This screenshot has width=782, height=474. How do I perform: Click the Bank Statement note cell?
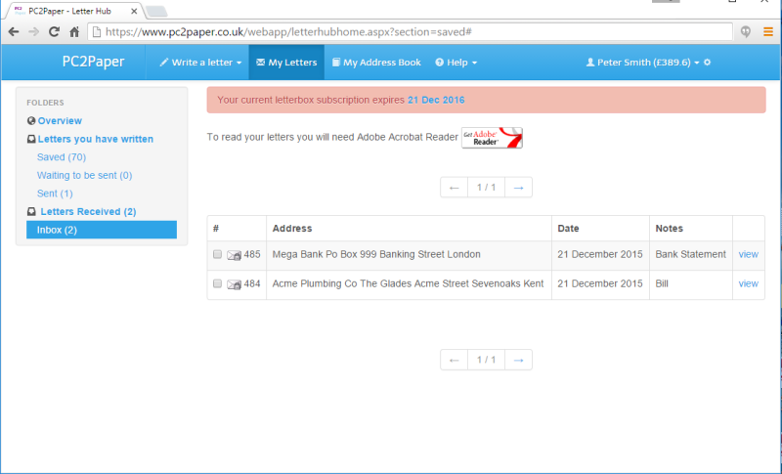tap(691, 254)
